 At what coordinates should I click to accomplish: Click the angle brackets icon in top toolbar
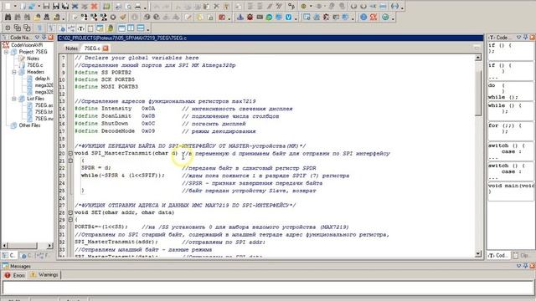point(394,6)
